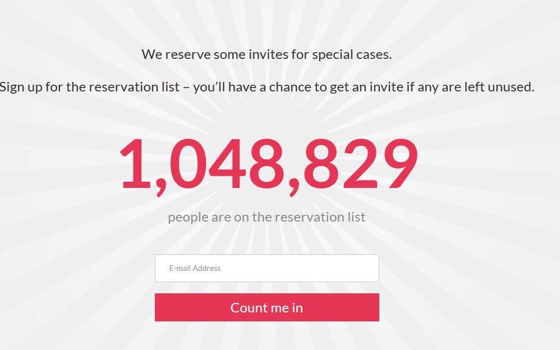Click the "We reserve some invites" sentence
This screenshot has height=350, width=560.
(x=267, y=54)
